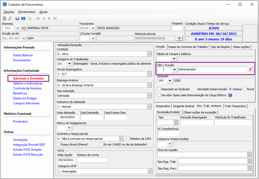Screen dimensions: 259x179
Task: Click the blue Undo arrow icon
Action: (23, 18)
